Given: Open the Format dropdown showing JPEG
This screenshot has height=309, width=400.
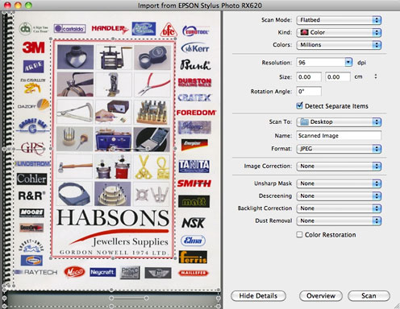Looking at the screenshot, I should pyautogui.click(x=339, y=149).
